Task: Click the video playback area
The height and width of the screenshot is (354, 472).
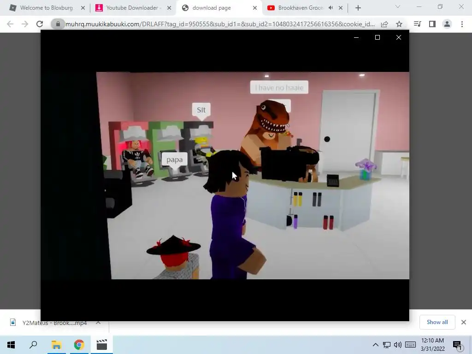Action: (225, 176)
